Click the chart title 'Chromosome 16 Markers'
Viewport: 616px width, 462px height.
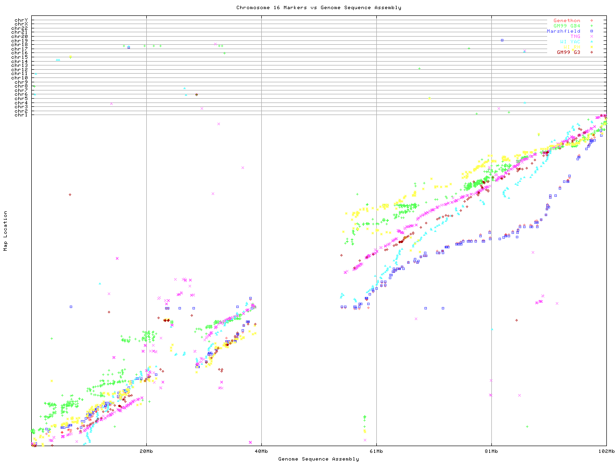pos(319,8)
